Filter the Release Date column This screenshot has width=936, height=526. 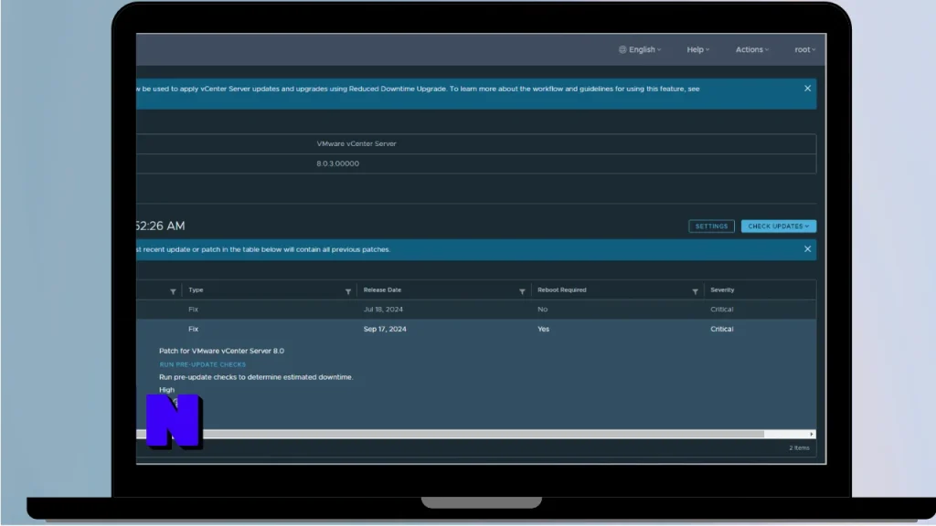(x=522, y=291)
